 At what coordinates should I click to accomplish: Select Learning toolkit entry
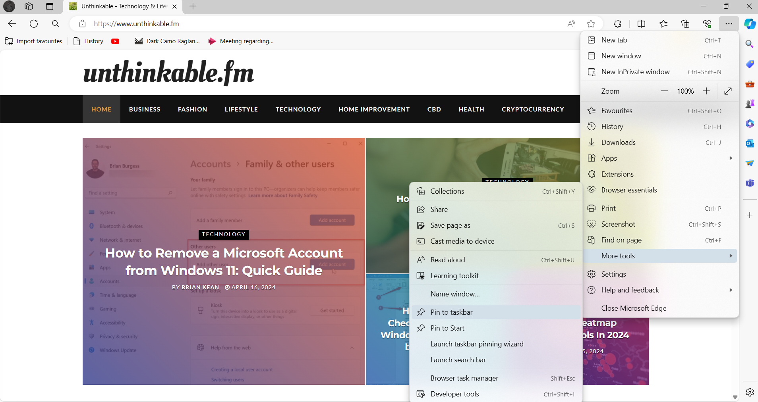pyautogui.click(x=496, y=276)
